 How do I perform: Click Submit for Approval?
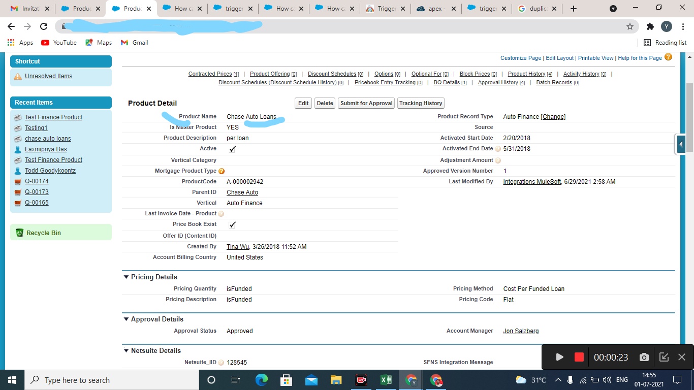click(x=366, y=103)
